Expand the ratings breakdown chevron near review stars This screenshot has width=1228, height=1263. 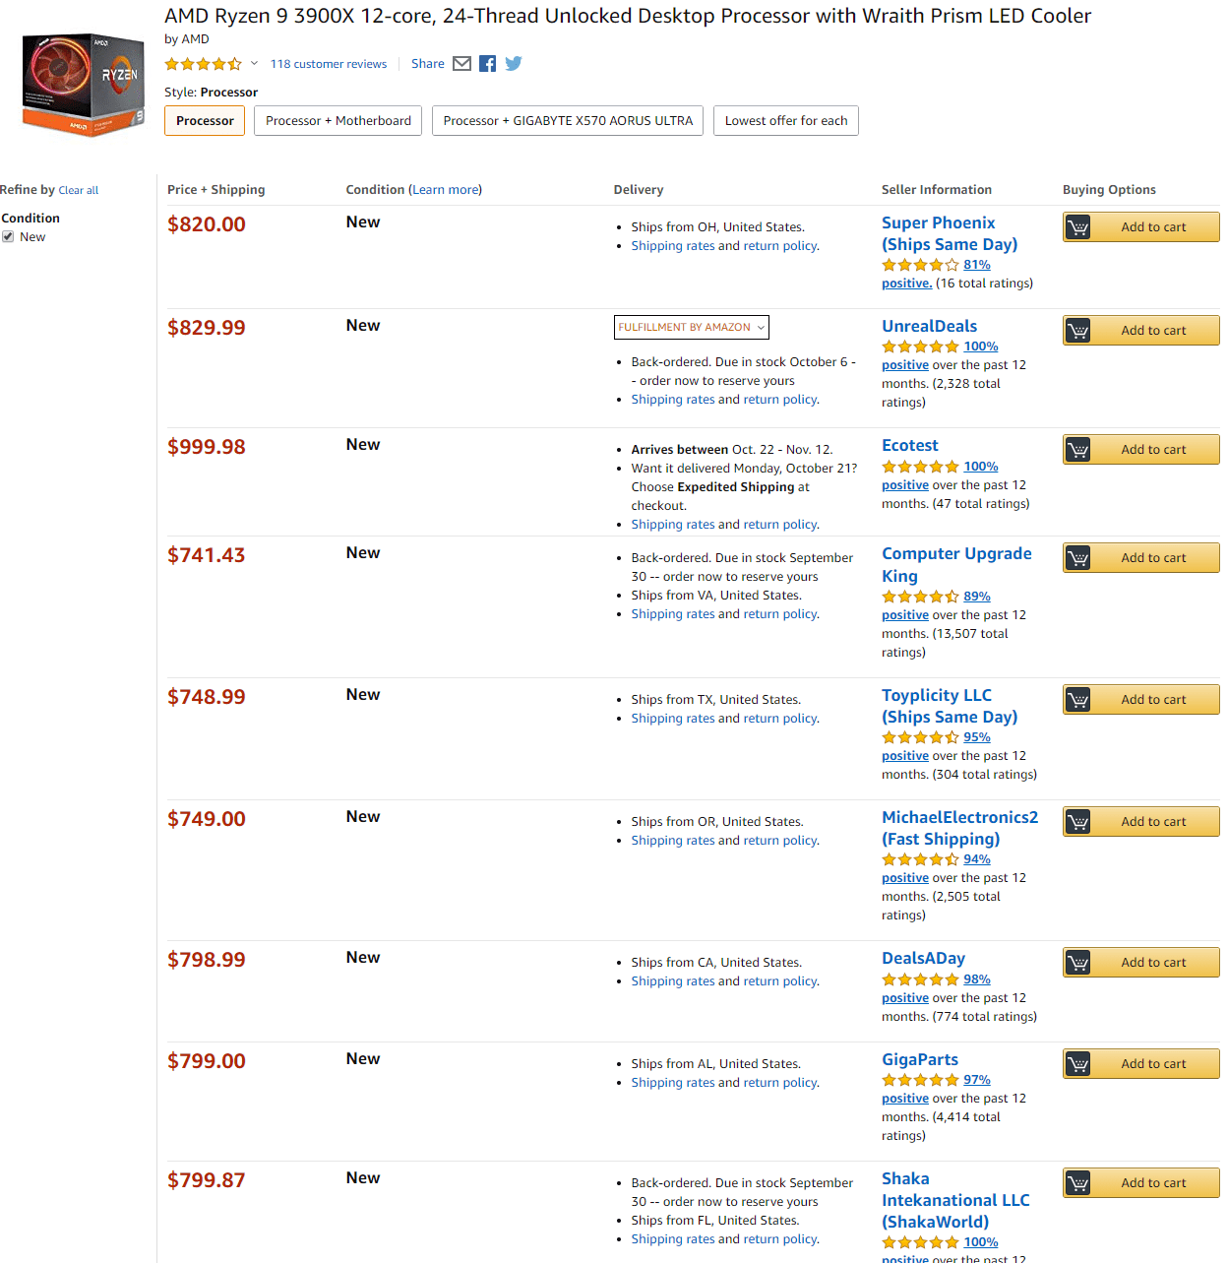pyautogui.click(x=253, y=63)
